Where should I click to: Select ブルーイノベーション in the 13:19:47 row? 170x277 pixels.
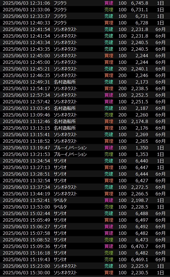point(70,148)
